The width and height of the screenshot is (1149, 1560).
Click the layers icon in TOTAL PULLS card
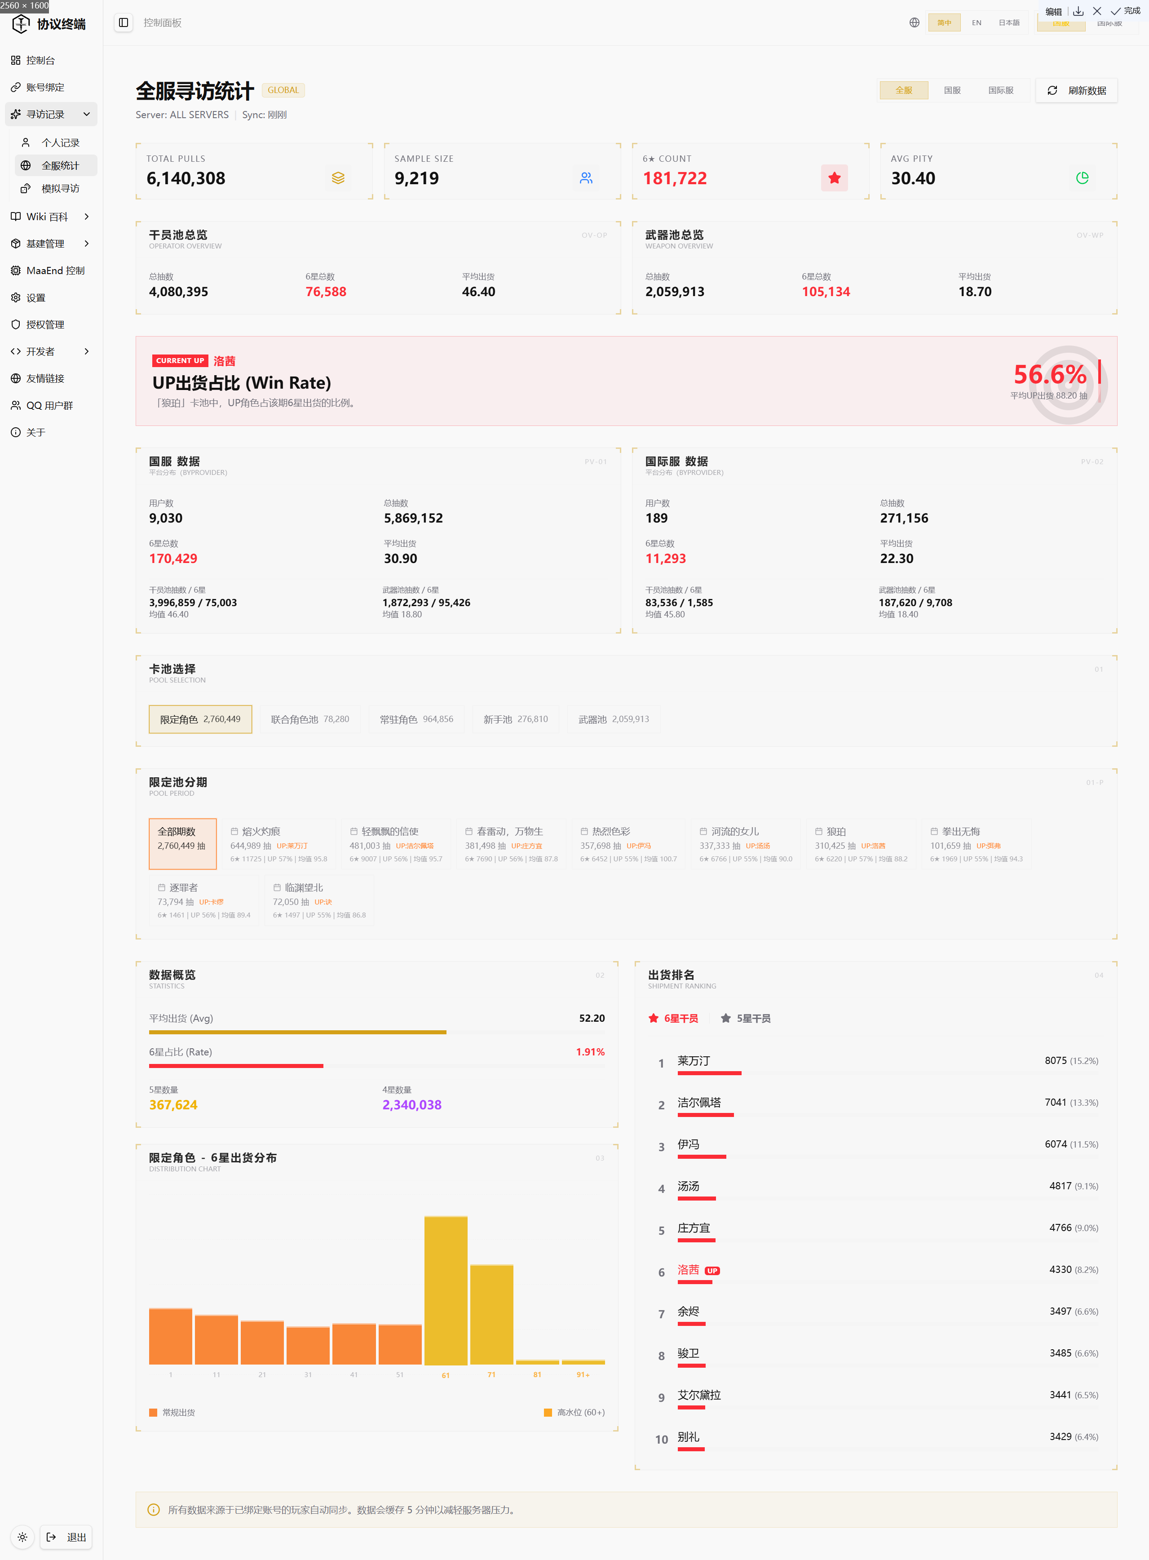click(338, 178)
